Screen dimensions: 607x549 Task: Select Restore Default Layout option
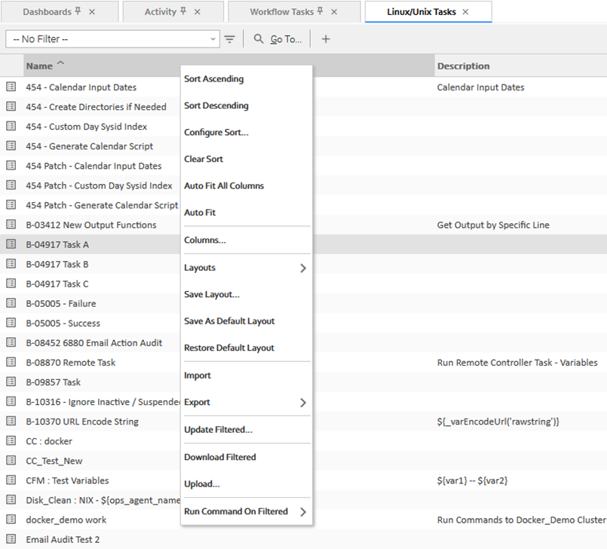coord(229,348)
